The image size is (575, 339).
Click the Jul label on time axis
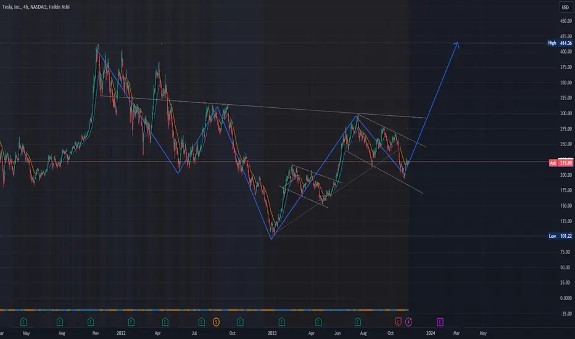[x=194, y=333]
